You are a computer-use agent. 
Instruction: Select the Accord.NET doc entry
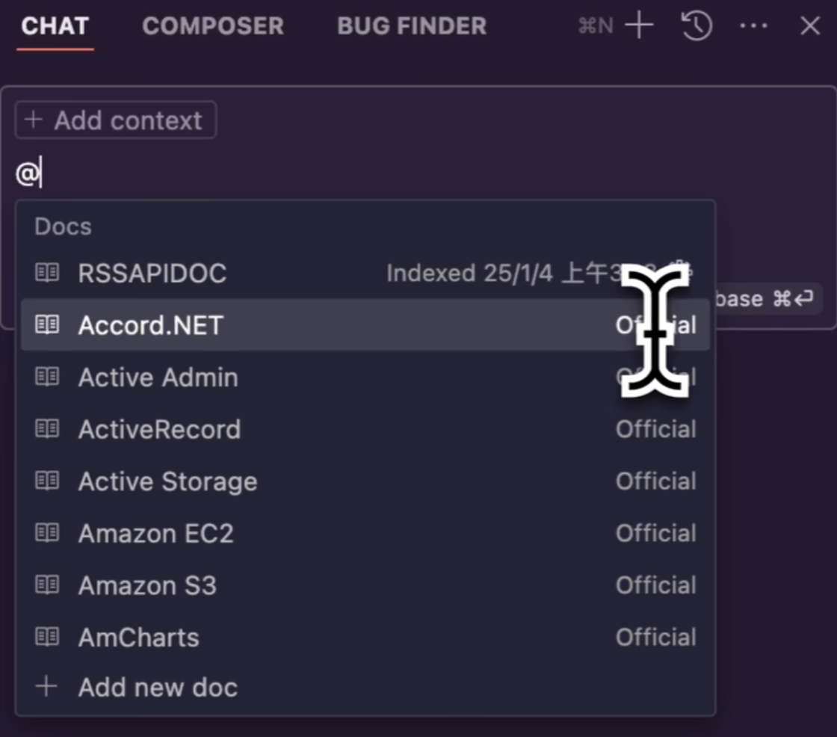[x=151, y=325]
